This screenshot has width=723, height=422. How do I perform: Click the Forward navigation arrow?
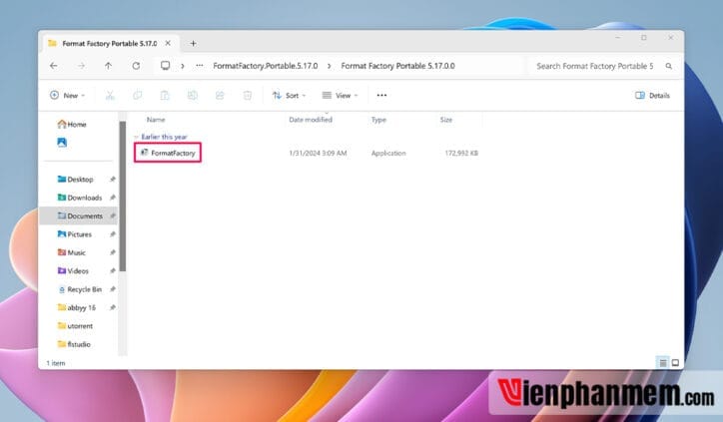(x=81, y=66)
